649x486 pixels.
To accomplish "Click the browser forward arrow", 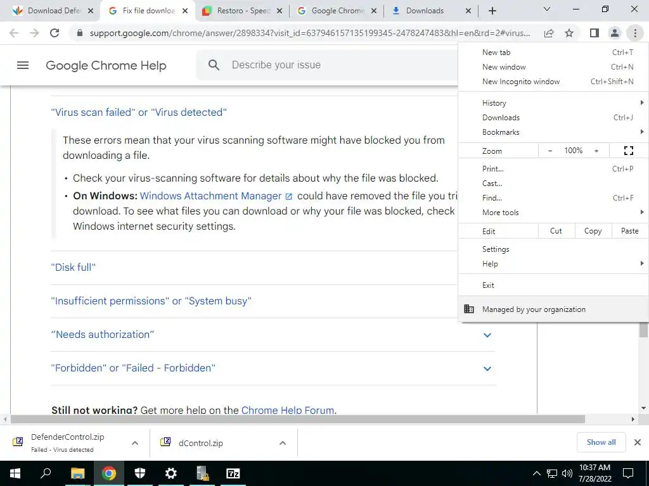I will (34, 33).
